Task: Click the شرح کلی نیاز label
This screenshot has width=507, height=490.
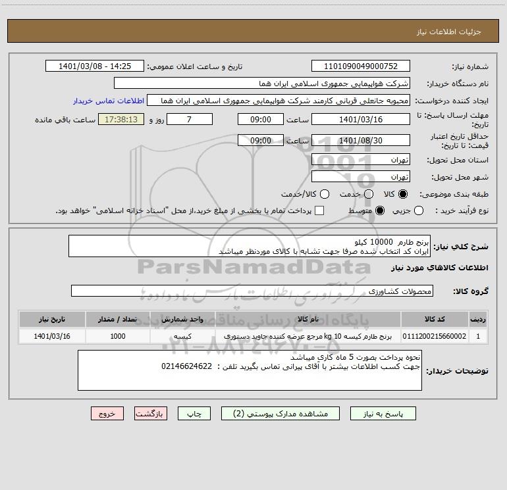Action: pyautogui.click(x=461, y=247)
